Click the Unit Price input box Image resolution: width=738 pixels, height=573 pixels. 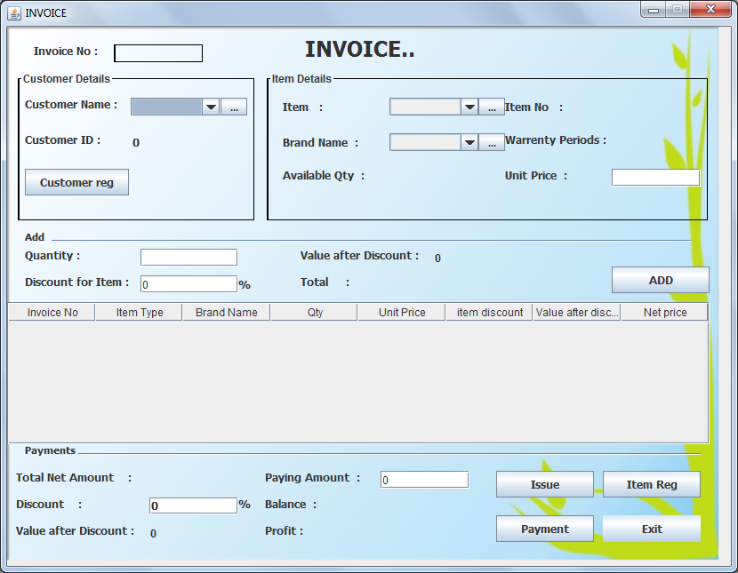[x=654, y=177]
